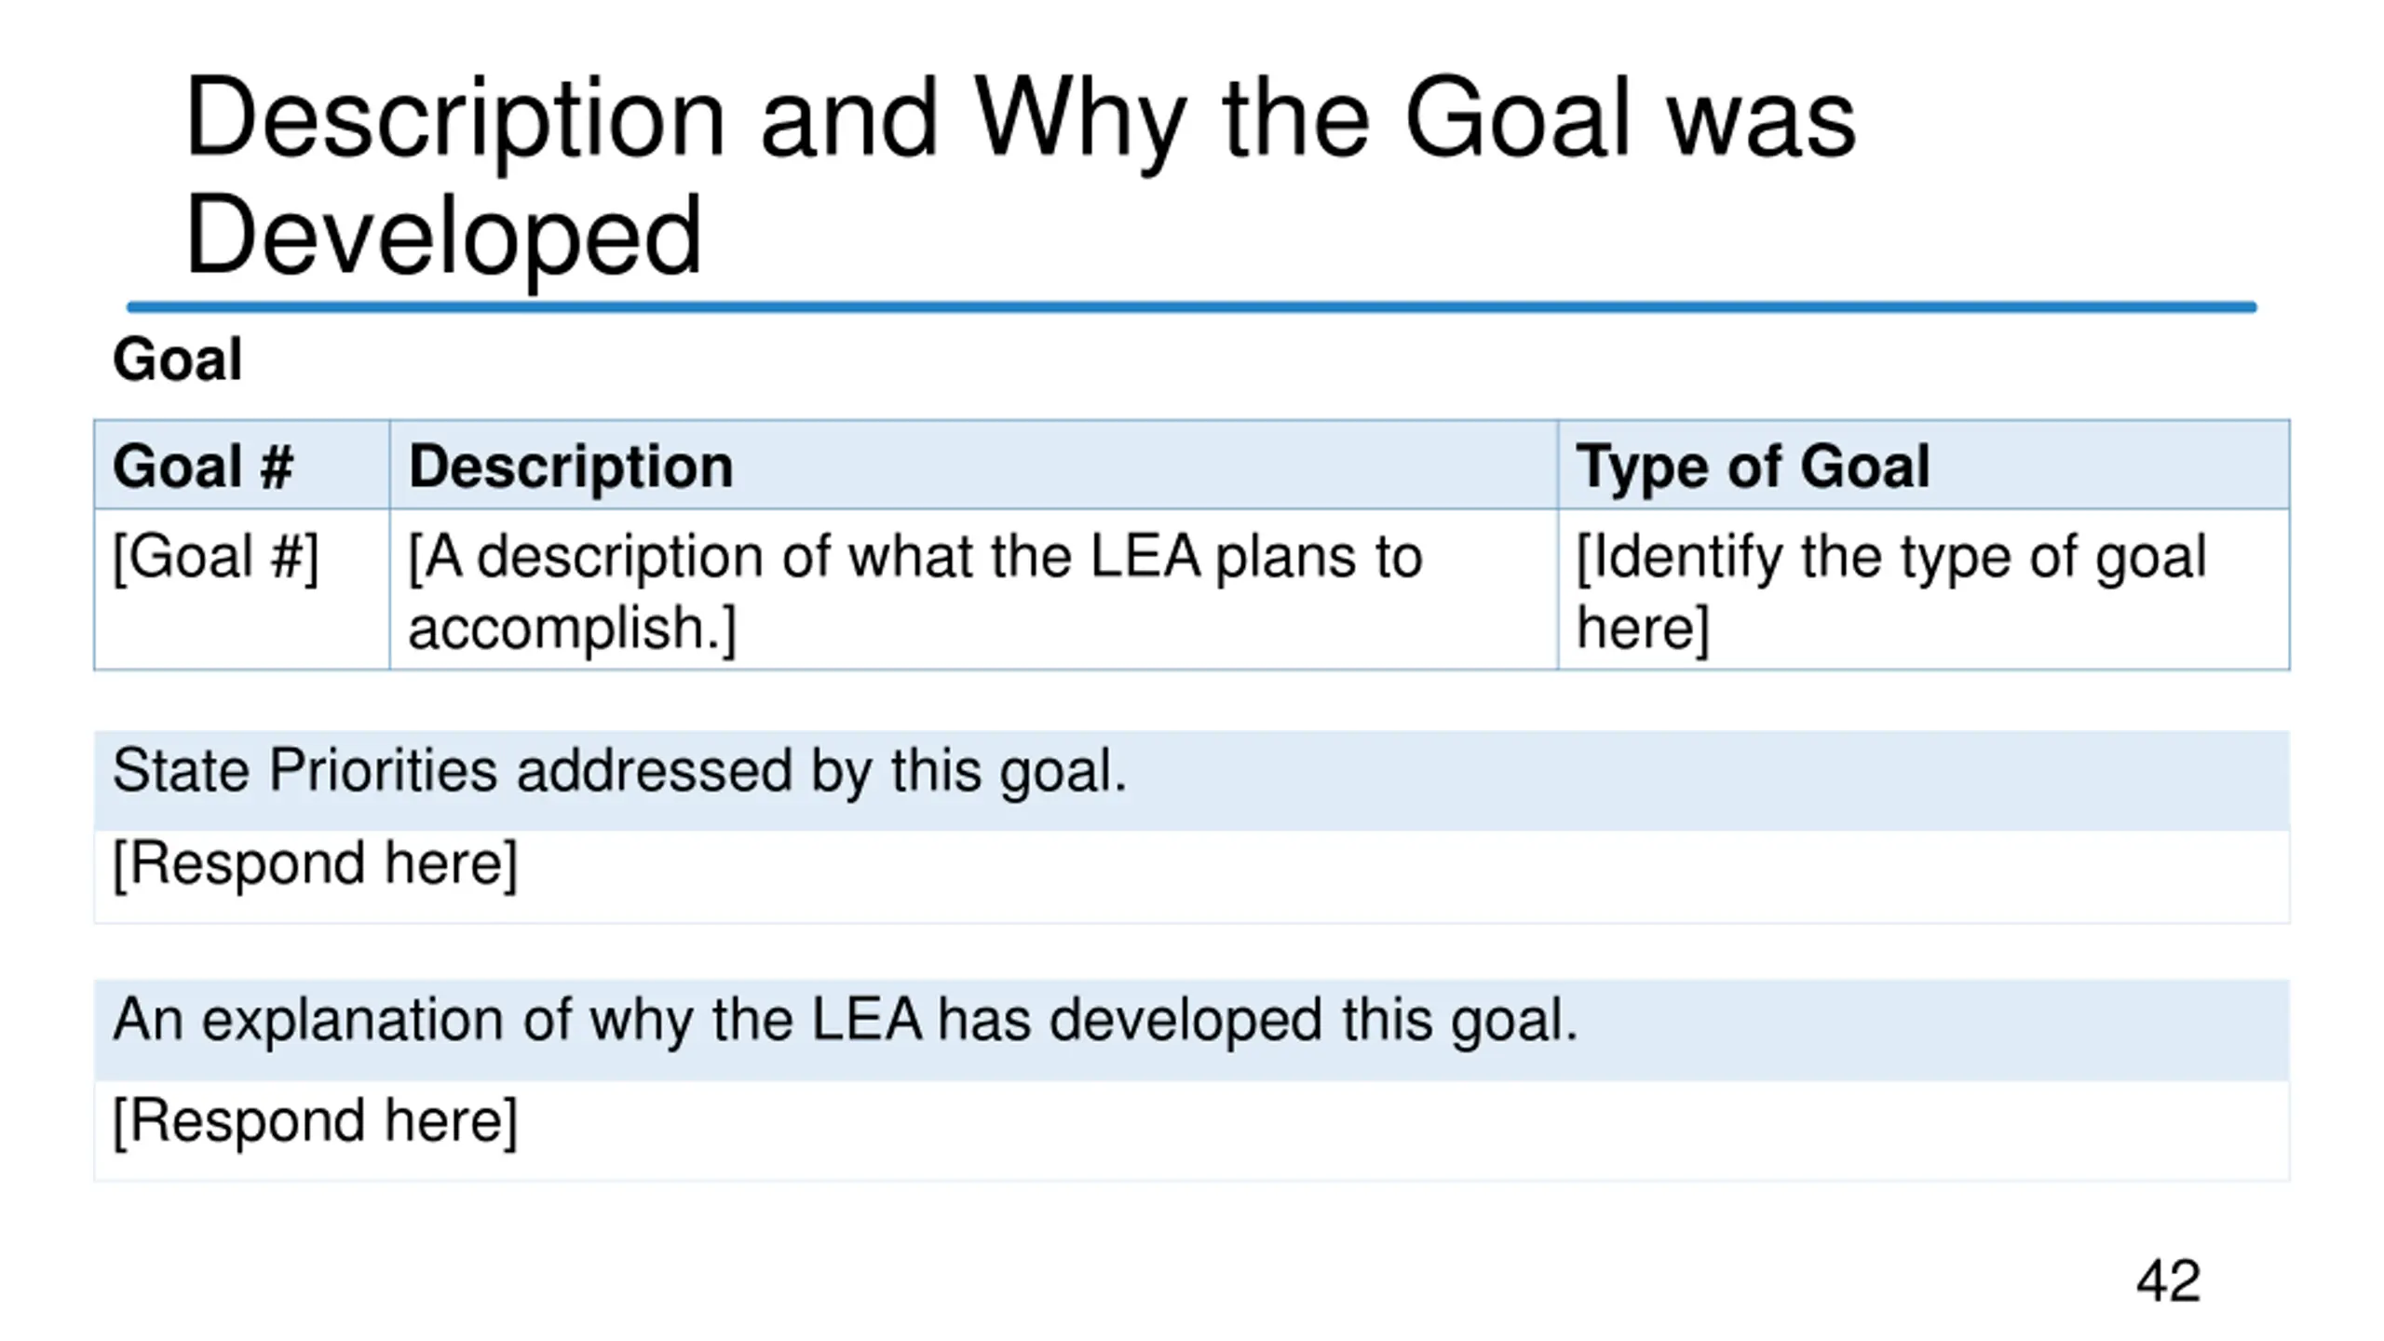Image resolution: width=2384 pixels, height=1341 pixels.
Task: Click the 'Type of Goal' column header
Action: click(x=1924, y=465)
